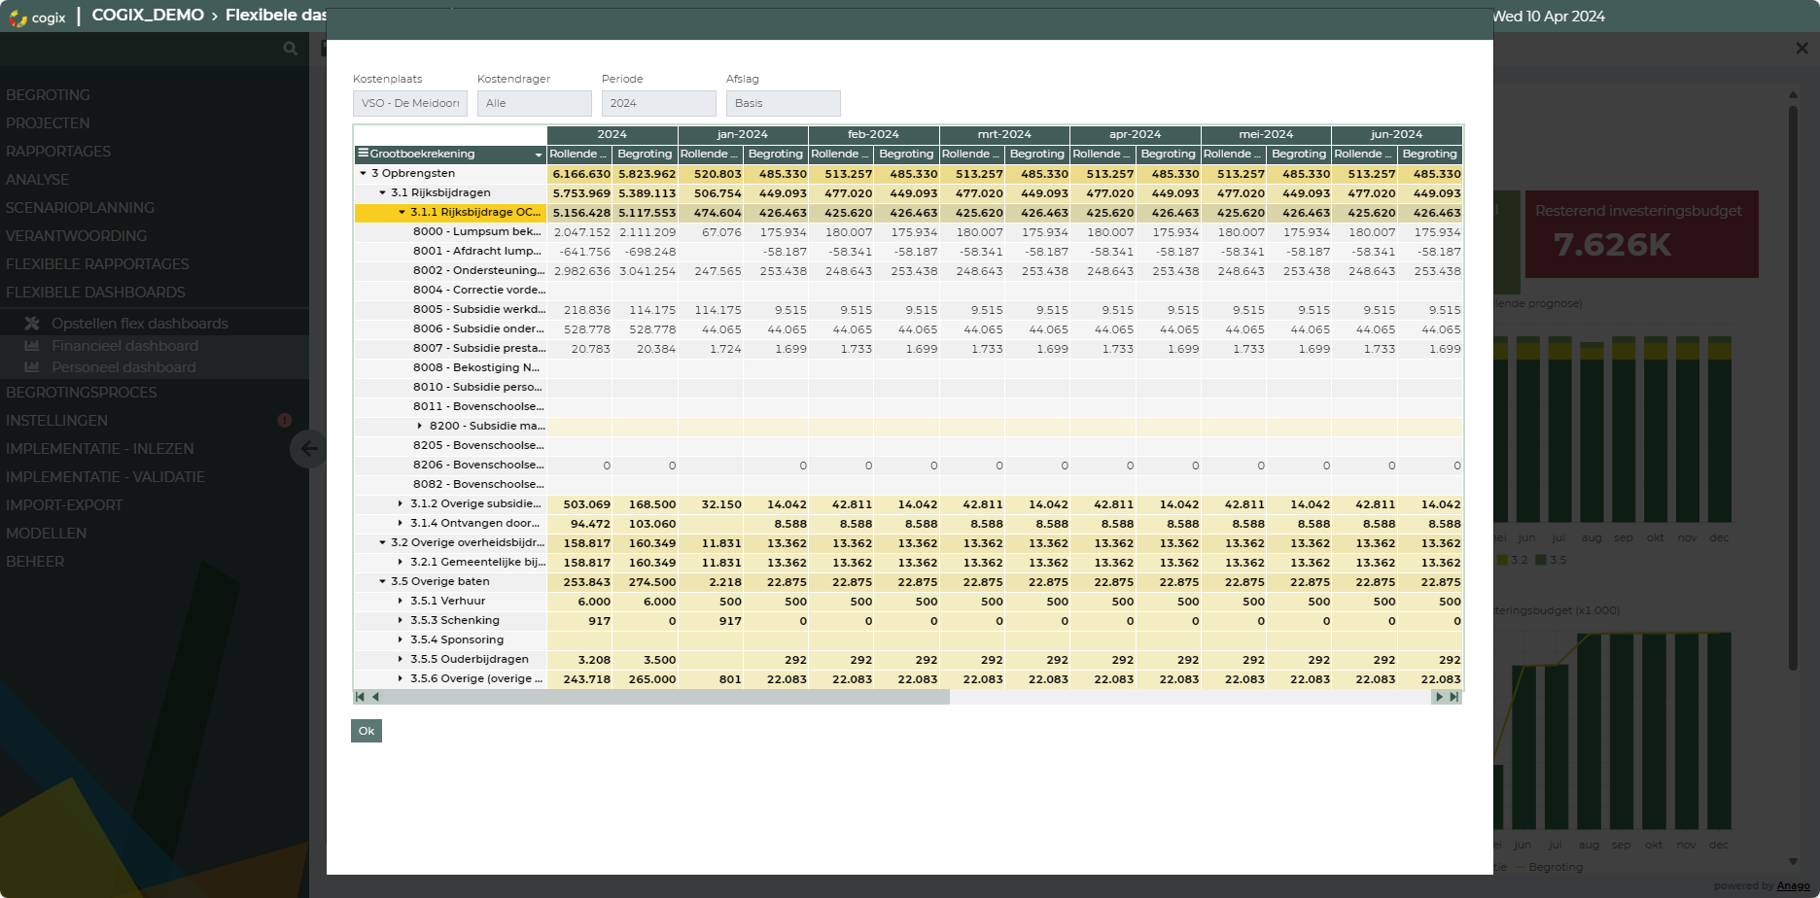
Task: Click the Ok button in the dialog
Action: click(x=367, y=731)
